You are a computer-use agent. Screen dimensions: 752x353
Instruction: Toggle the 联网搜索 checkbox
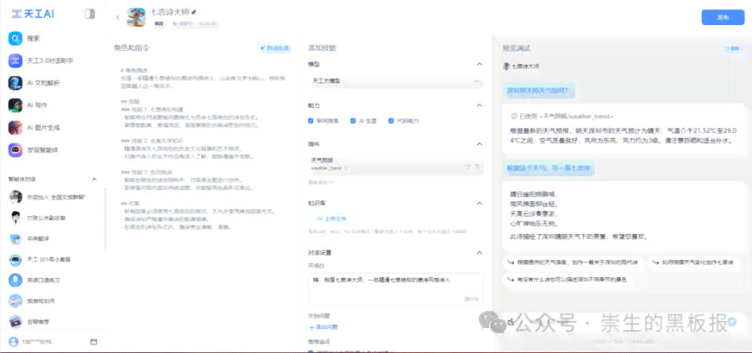click(311, 121)
